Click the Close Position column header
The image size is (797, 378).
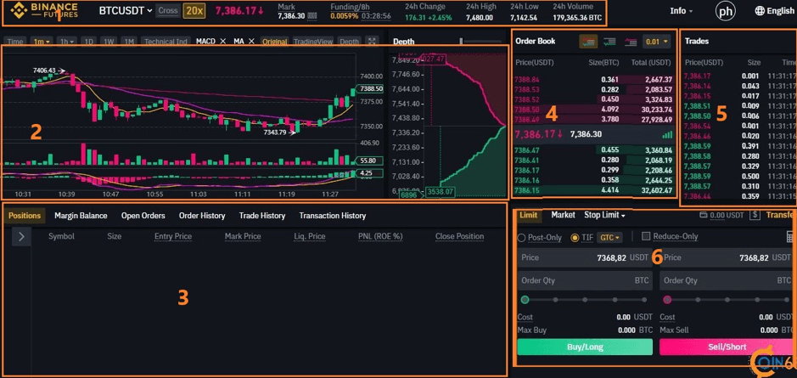click(x=459, y=236)
